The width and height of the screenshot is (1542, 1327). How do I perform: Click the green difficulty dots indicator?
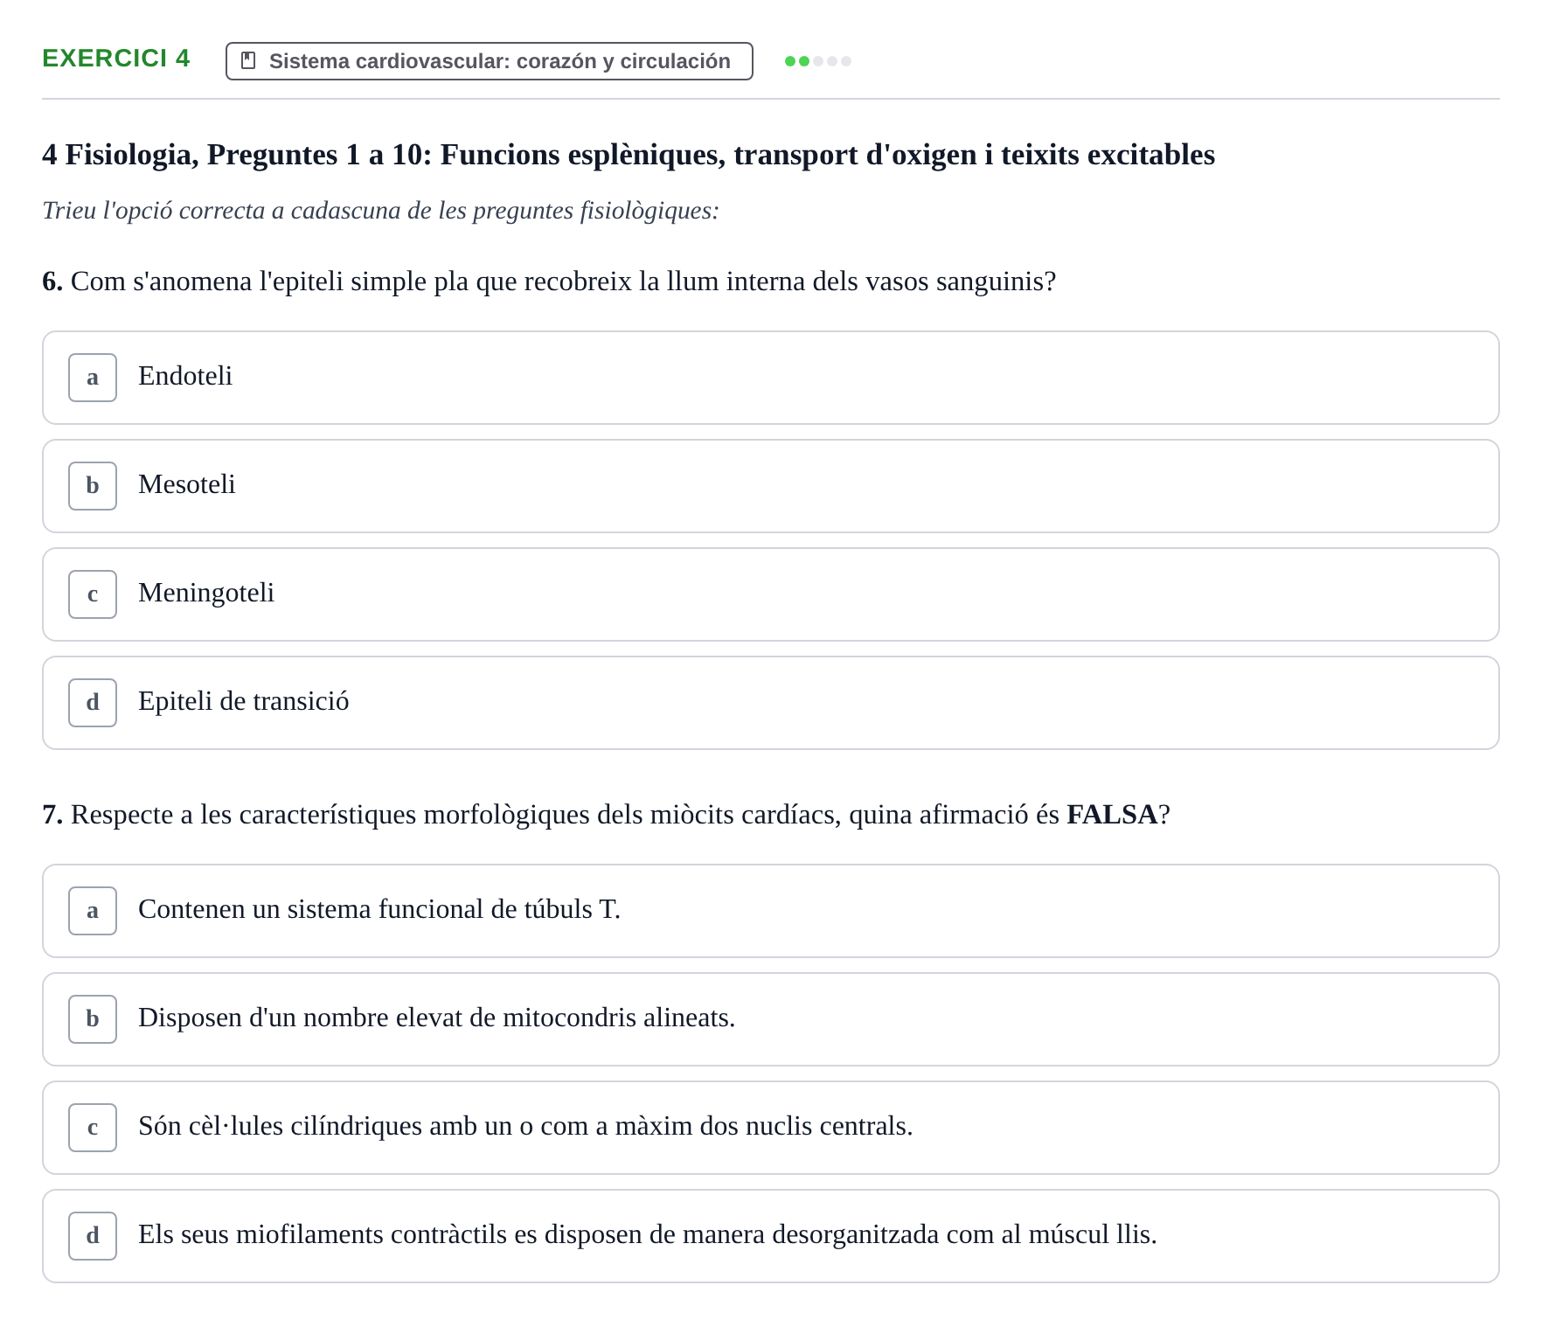(818, 61)
